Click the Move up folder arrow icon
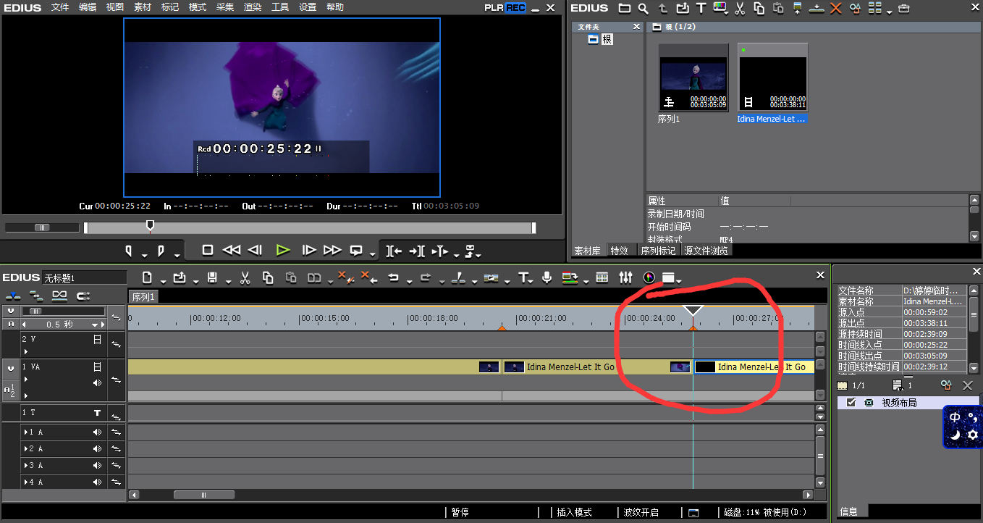The height and width of the screenshot is (523, 983). pyautogui.click(x=662, y=9)
